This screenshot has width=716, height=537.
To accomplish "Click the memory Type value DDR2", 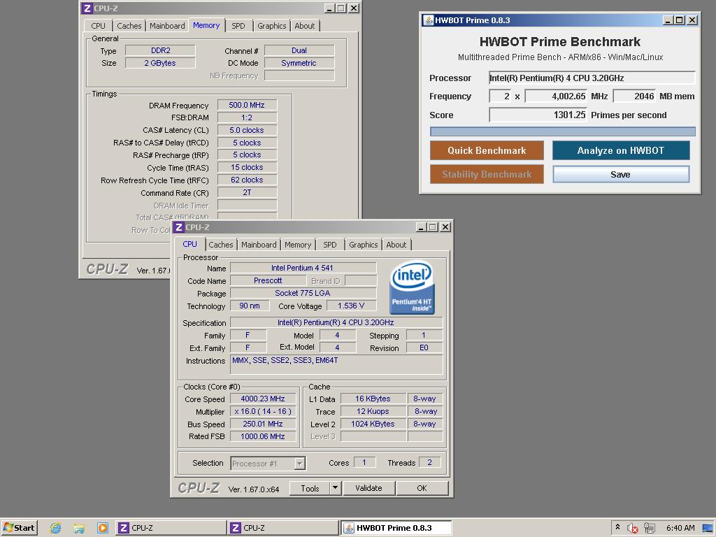I will click(x=160, y=50).
